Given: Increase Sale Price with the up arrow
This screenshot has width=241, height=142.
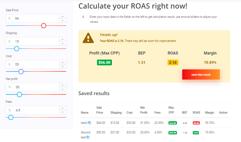Looking at the screenshot, I should [62, 16].
